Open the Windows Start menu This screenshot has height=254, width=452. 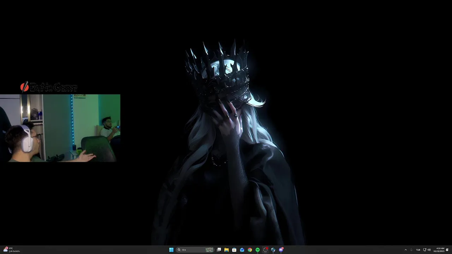pos(171,250)
